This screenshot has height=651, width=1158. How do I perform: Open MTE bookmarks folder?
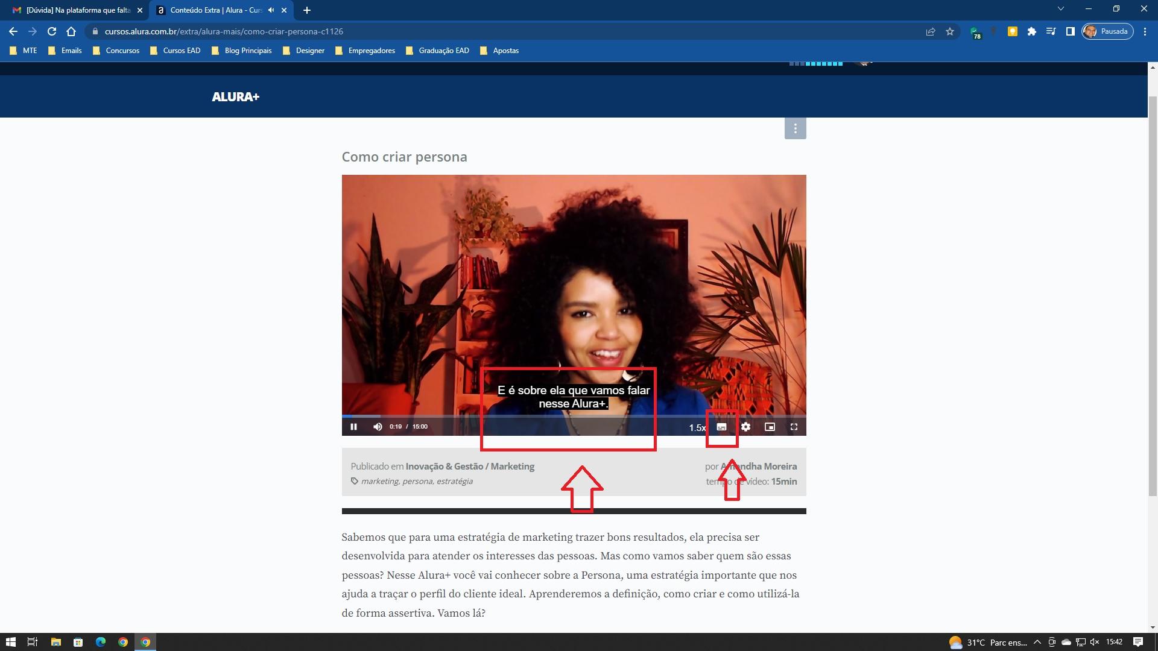(24, 51)
